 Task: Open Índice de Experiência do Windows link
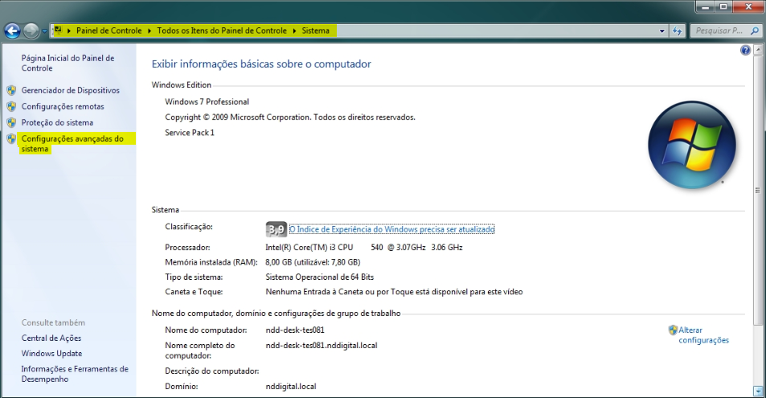pyautogui.click(x=391, y=229)
